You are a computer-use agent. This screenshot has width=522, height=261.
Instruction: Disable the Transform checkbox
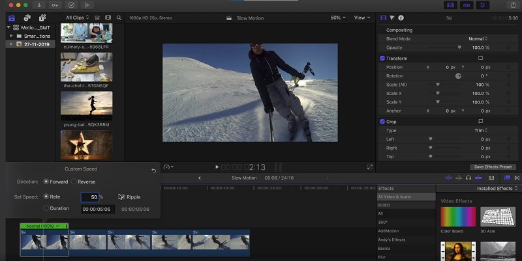point(382,58)
